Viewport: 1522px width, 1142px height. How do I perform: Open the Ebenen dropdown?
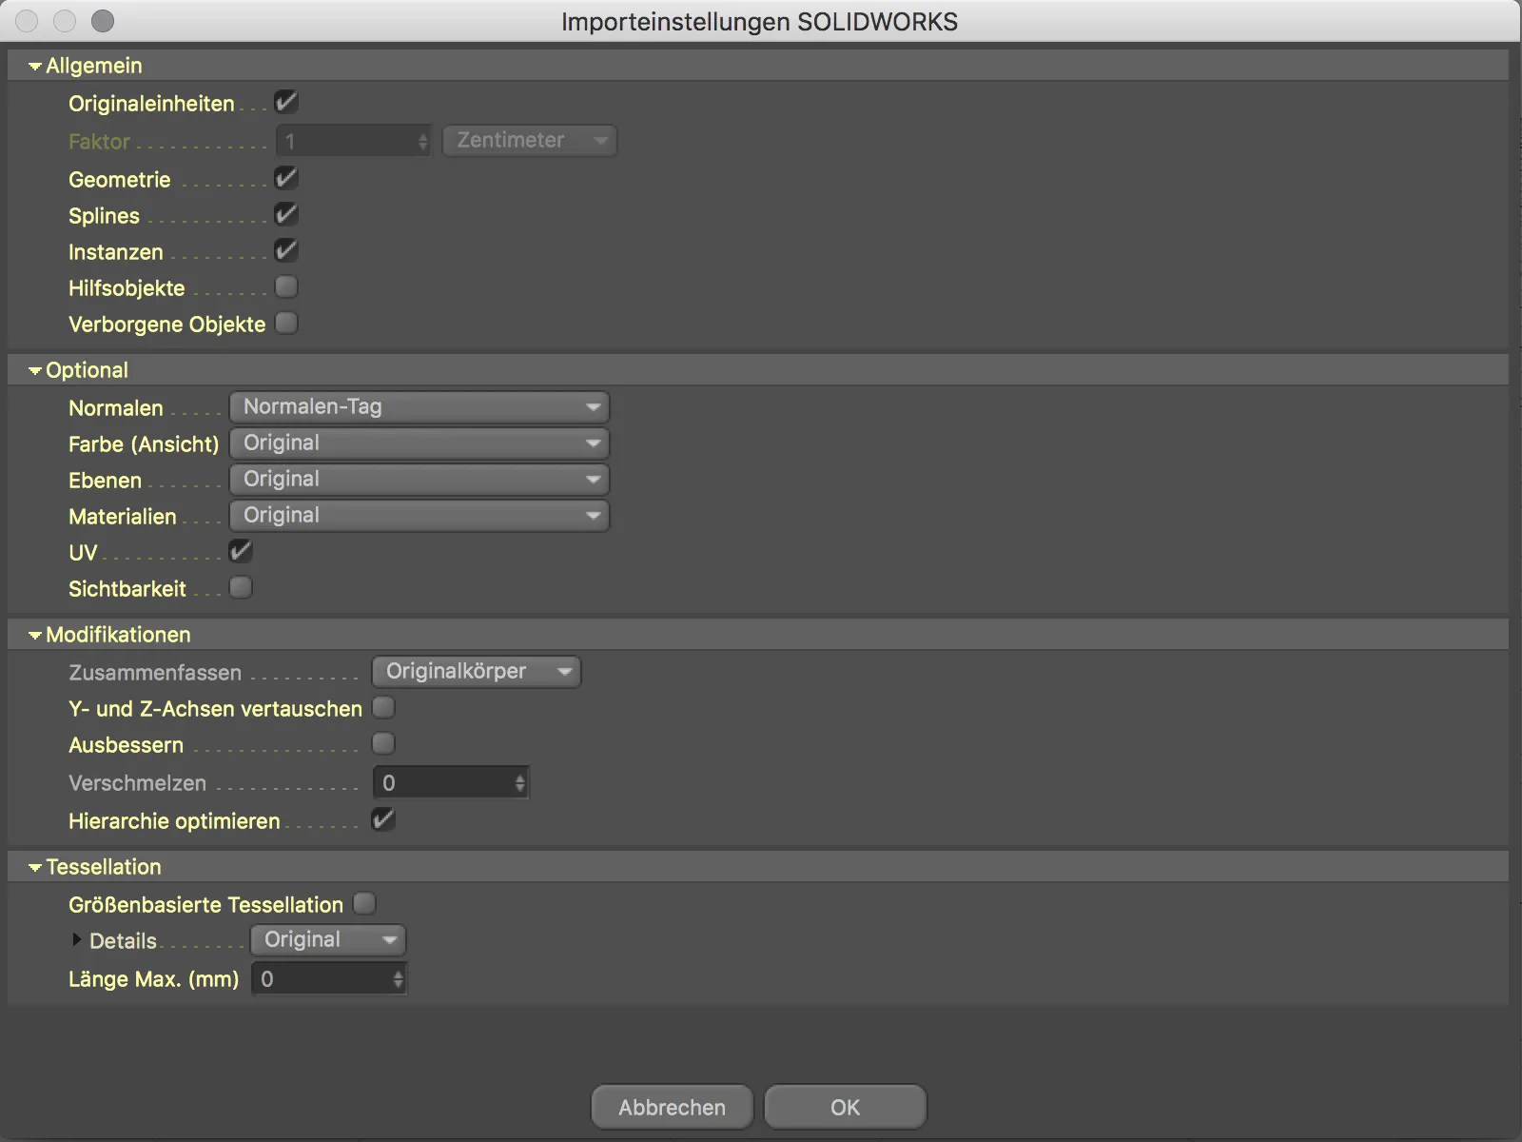420,480
